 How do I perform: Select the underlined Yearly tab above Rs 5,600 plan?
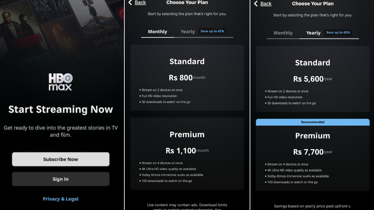pos(313,33)
